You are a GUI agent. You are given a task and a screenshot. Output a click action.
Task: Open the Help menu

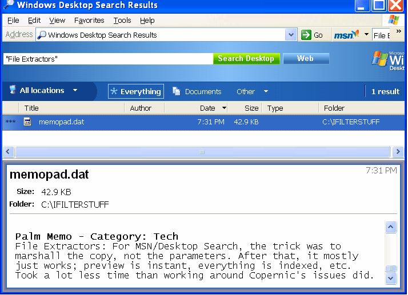[147, 21]
